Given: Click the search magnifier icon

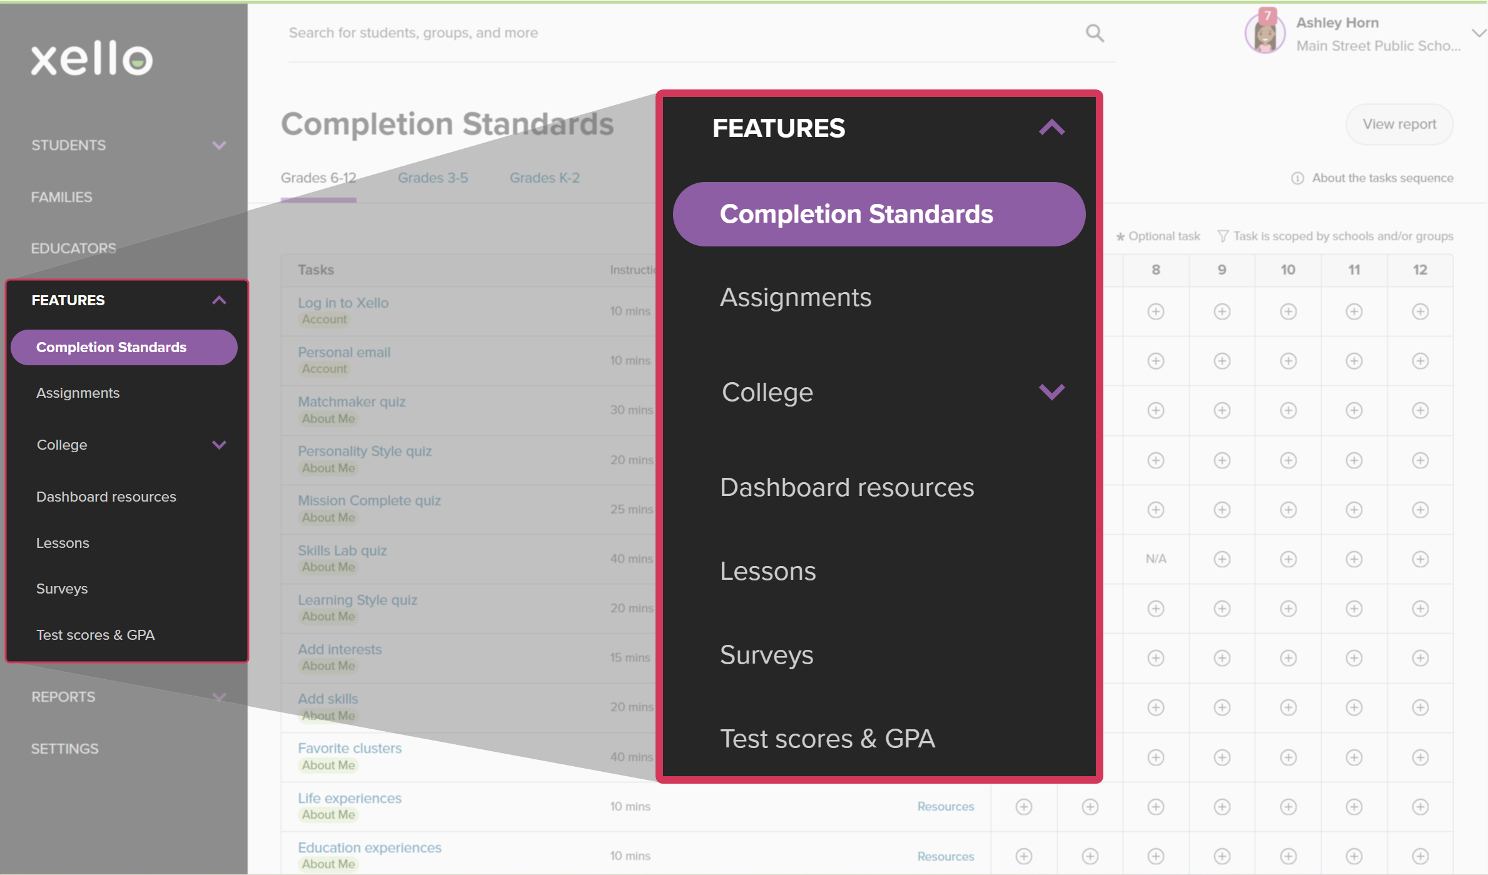Looking at the screenshot, I should (x=1095, y=33).
